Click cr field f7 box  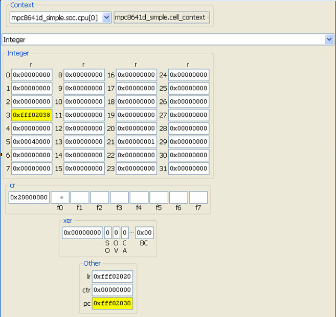pyautogui.click(x=198, y=198)
